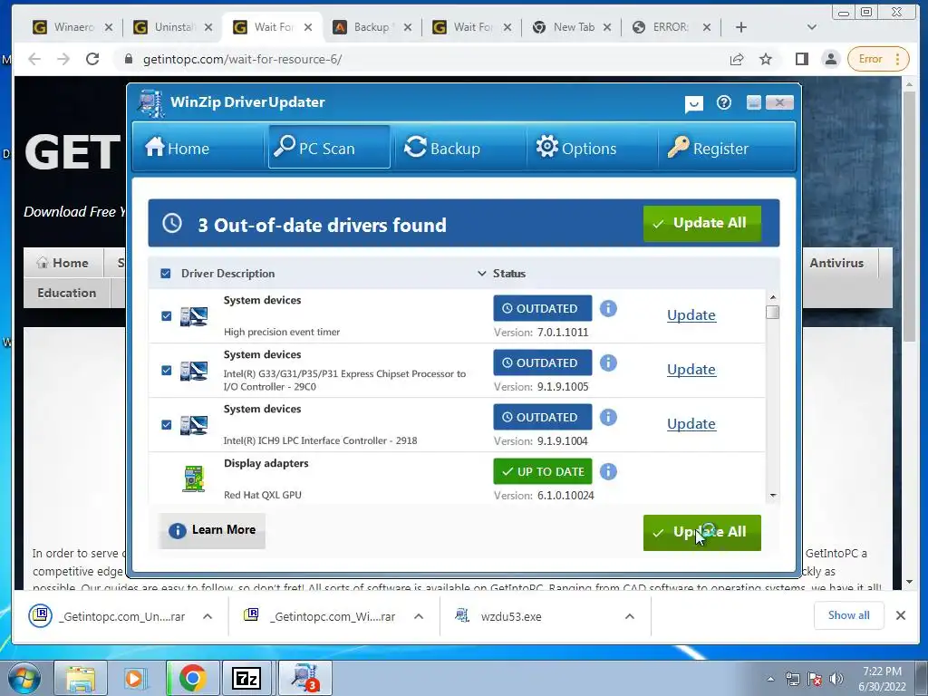This screenshot has height=696, width=928.
Task: Click the Driver Updater taskbar icon
Action: tap(304, 678)
